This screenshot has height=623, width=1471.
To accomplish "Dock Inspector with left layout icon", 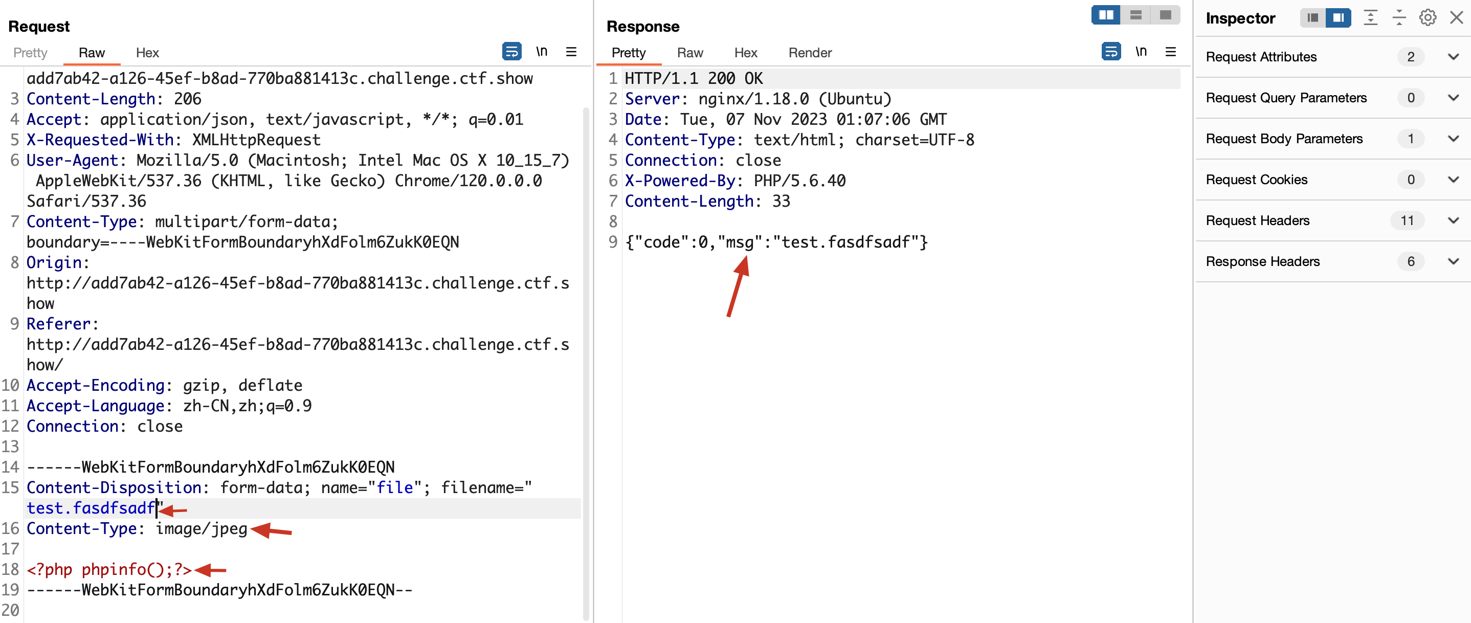I will (1313, 18).
